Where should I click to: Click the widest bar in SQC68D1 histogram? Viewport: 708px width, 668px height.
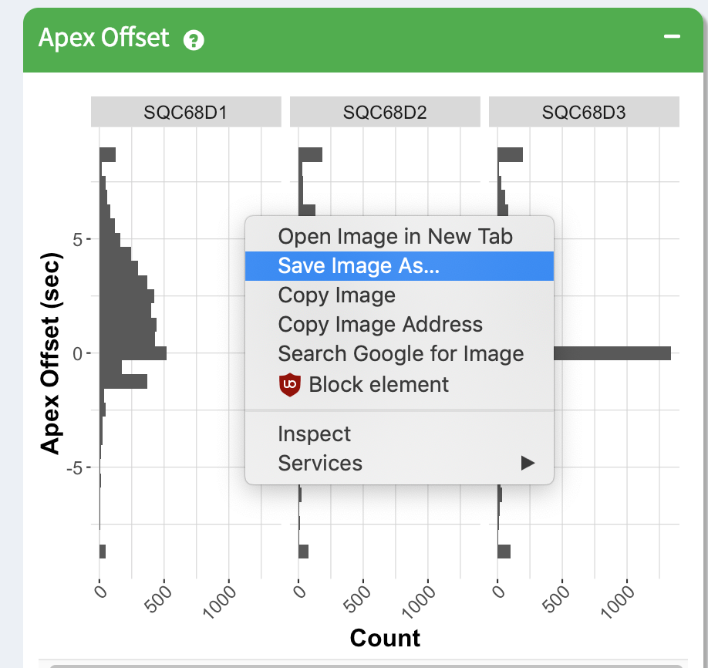pos(133,353)
